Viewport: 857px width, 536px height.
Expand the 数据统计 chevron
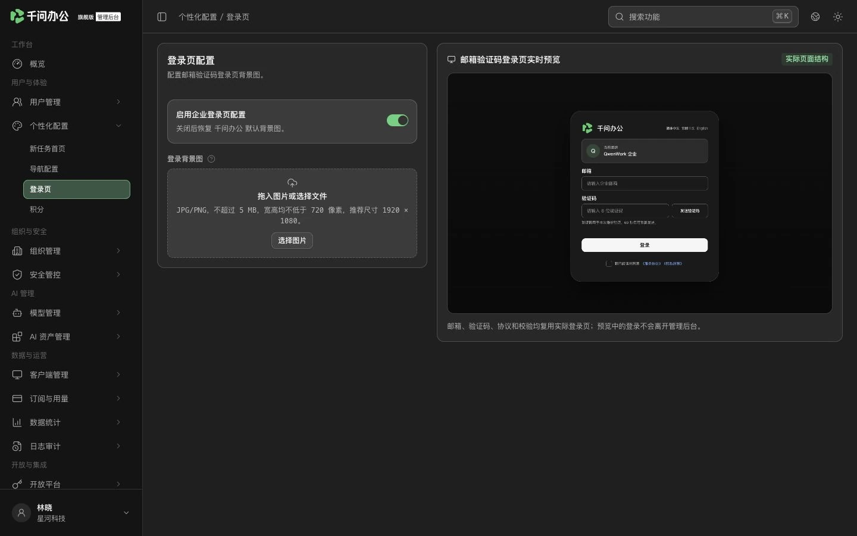coord(118,422)
